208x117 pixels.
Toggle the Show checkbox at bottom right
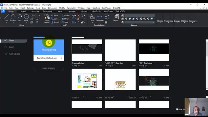click(x=177, y=109)
